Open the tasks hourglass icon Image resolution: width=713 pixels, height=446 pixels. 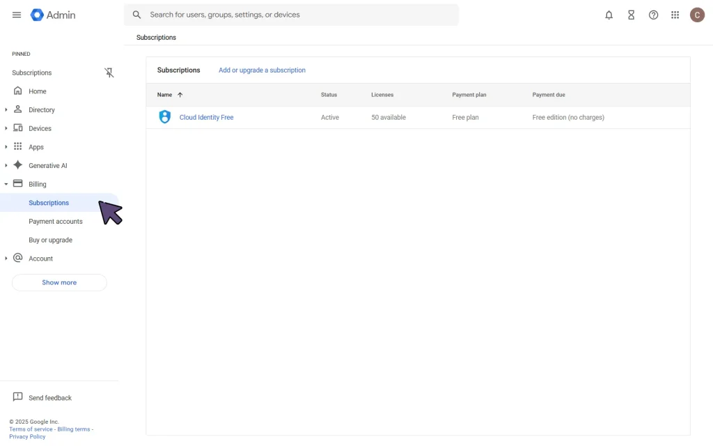click(631, 15)
